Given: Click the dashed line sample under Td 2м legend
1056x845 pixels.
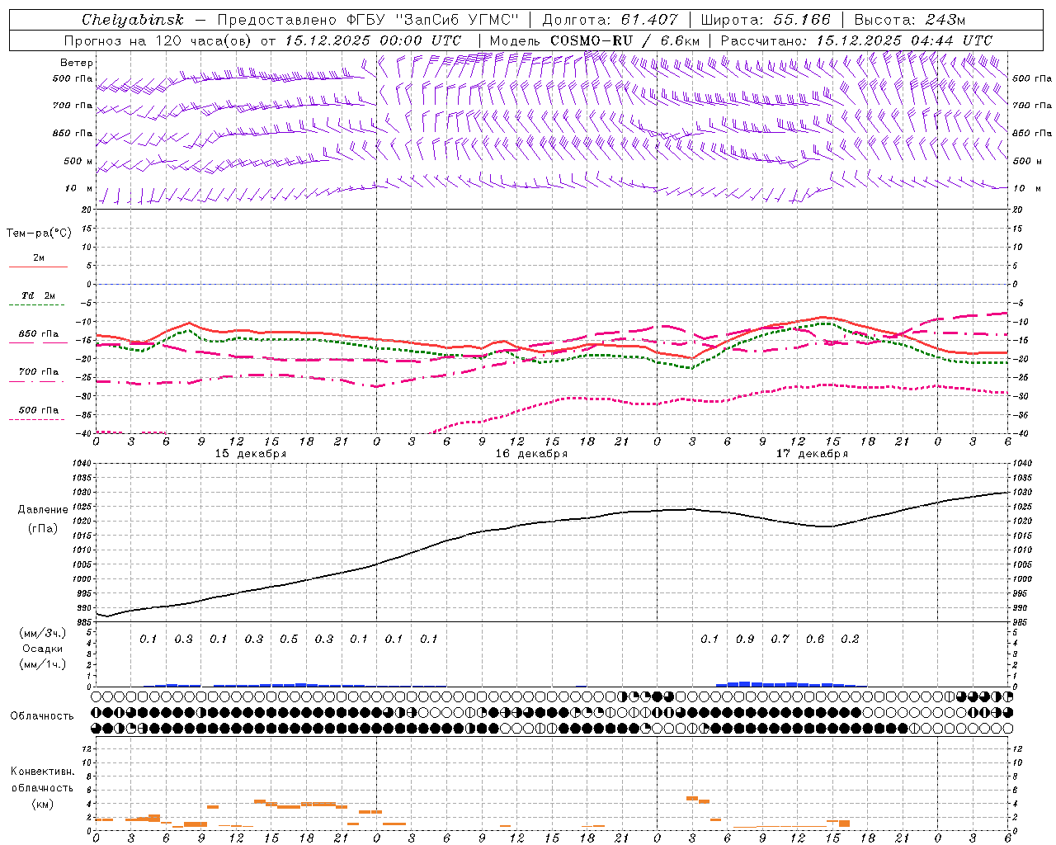Looking at the screenshot, I should click(x=38, y=305).
